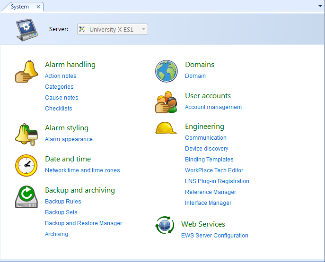Launch WorkPlace Tech Editor
The height and width of the screenshot is (262, 325).
[x=214, y=170]
